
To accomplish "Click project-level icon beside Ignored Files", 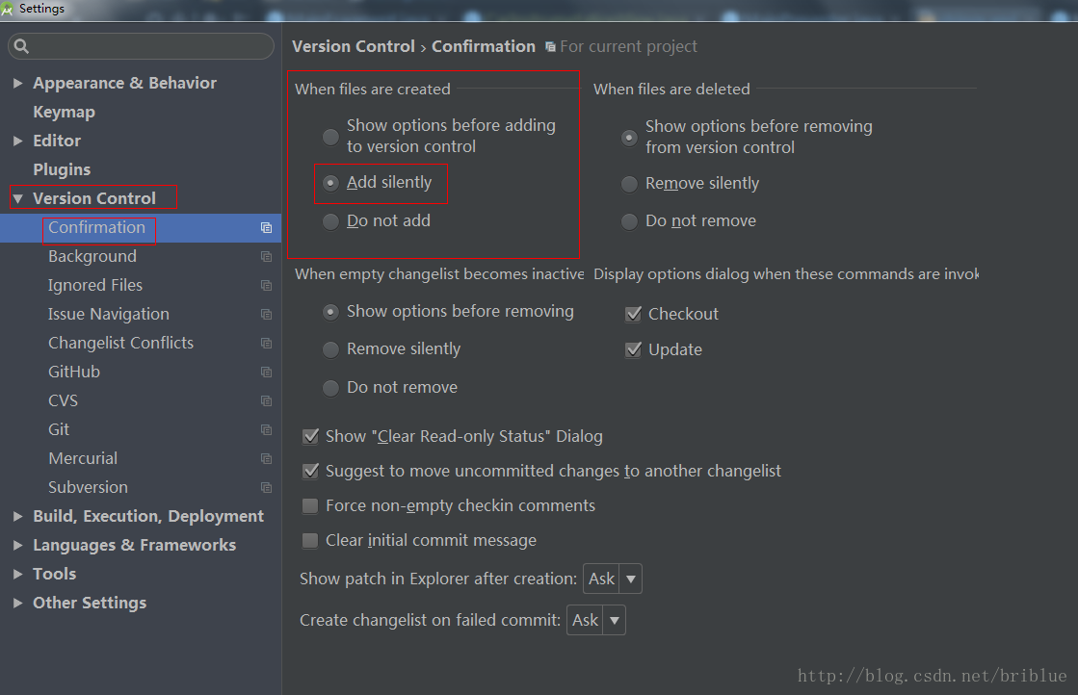I will 266,285.
